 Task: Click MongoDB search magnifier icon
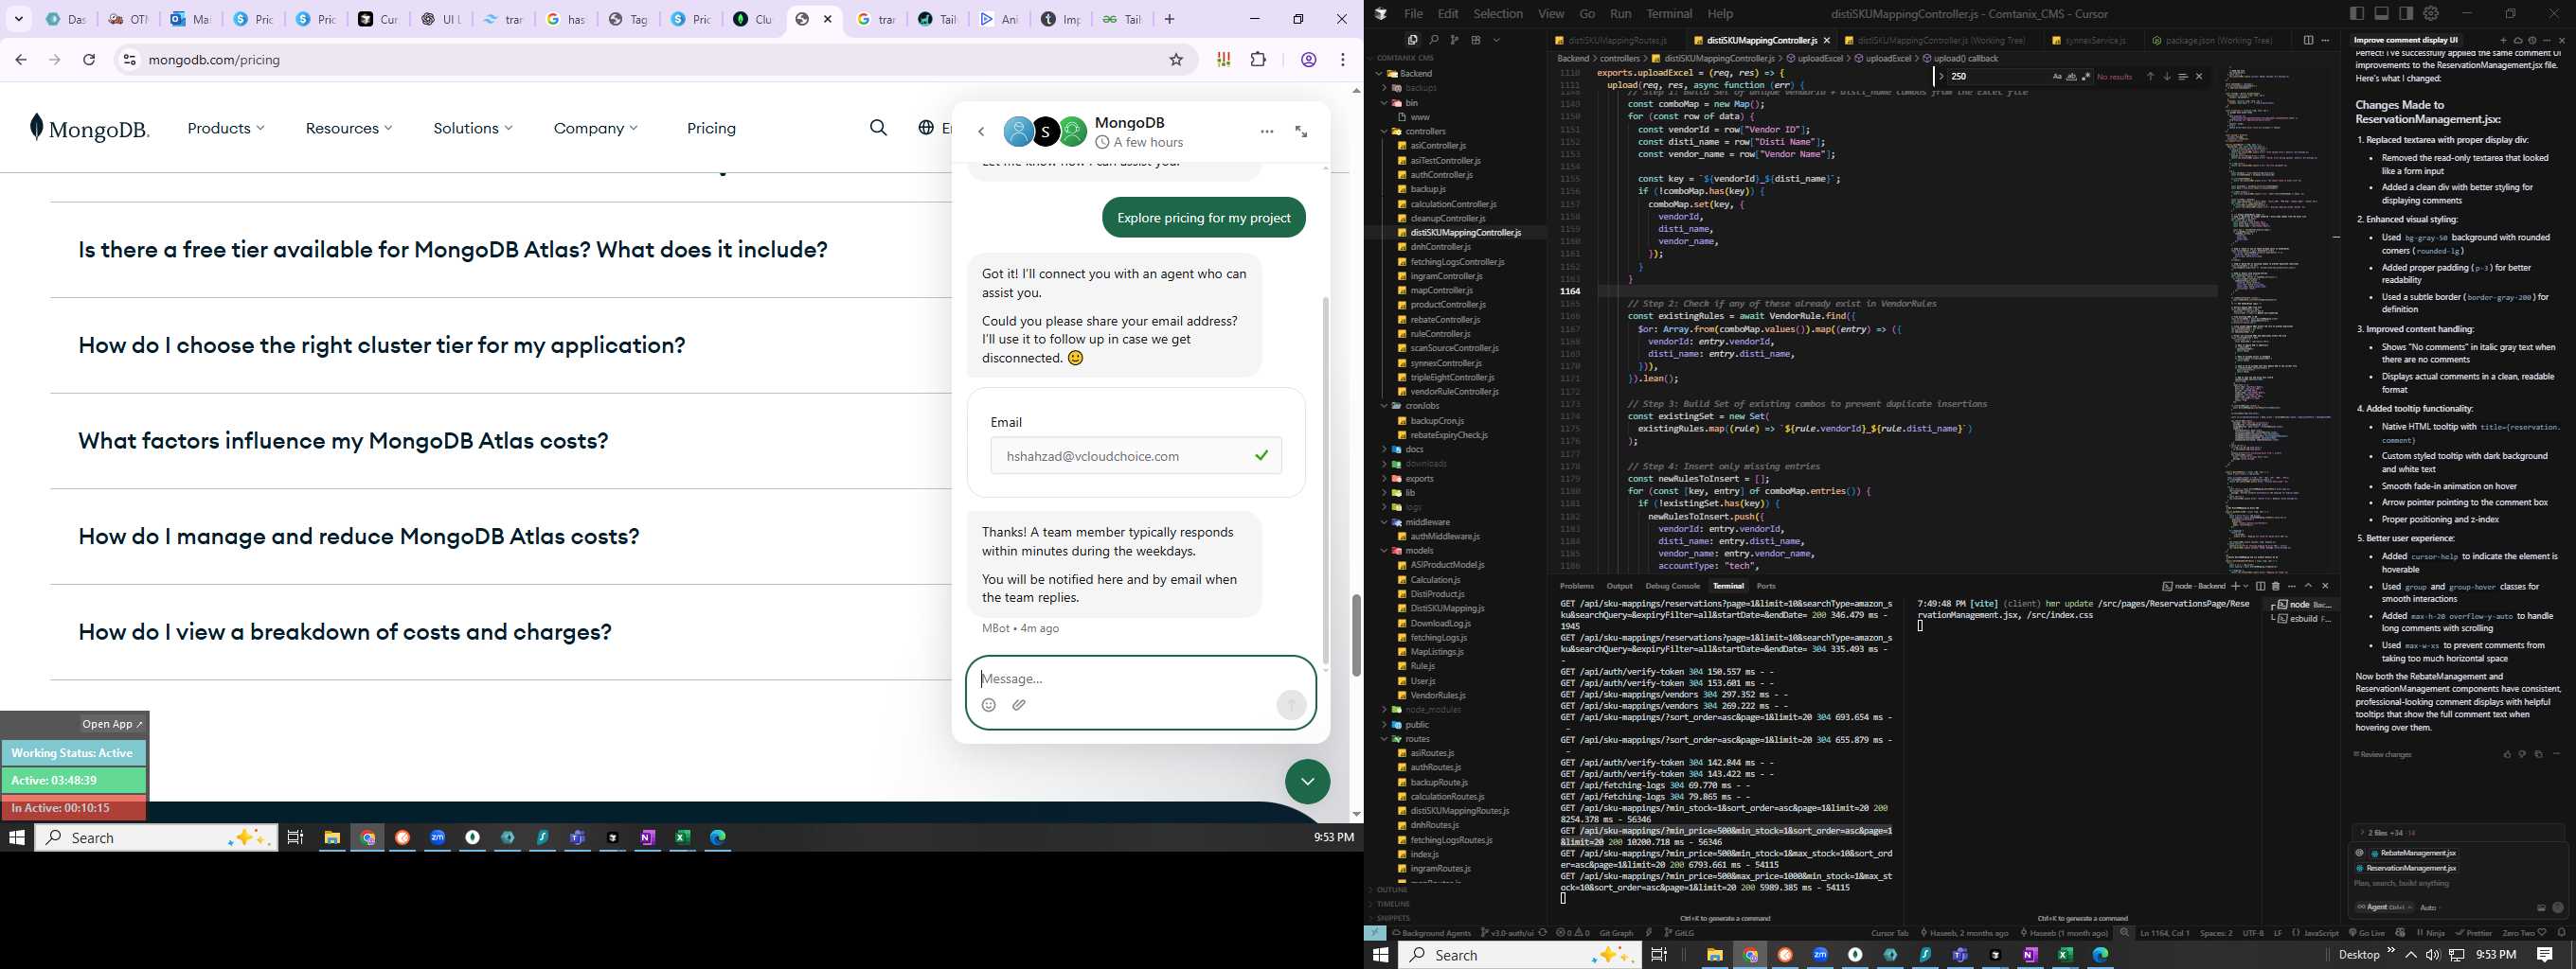[878, 128]
